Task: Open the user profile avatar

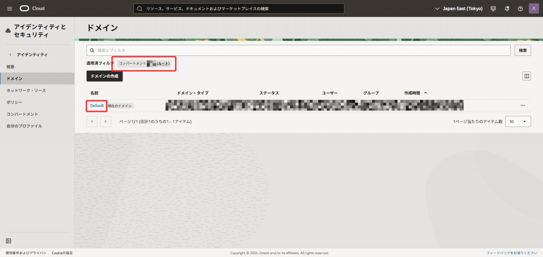Action: coord(534,8)
